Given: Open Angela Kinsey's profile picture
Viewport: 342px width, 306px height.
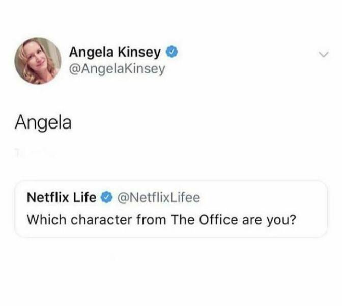Looking at the screenshot, I should tap(38, 61).
